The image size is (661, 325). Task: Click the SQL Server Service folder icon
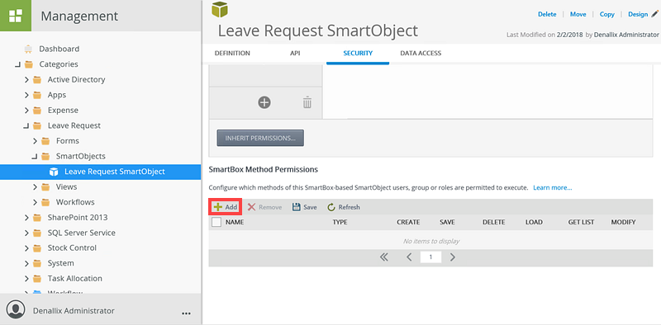[x=37, y=233]
